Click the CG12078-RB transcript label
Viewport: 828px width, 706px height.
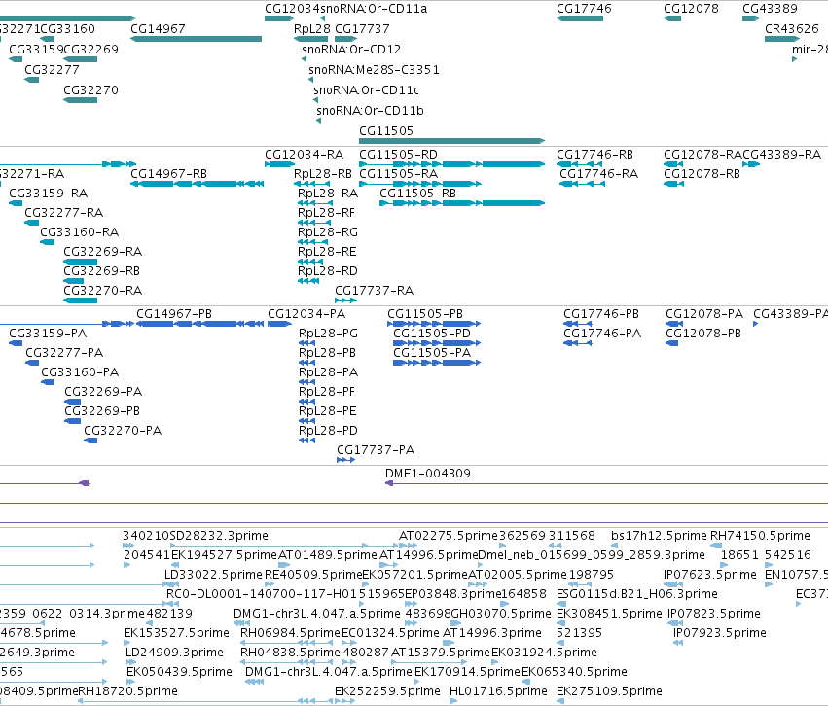click(702, 174)
